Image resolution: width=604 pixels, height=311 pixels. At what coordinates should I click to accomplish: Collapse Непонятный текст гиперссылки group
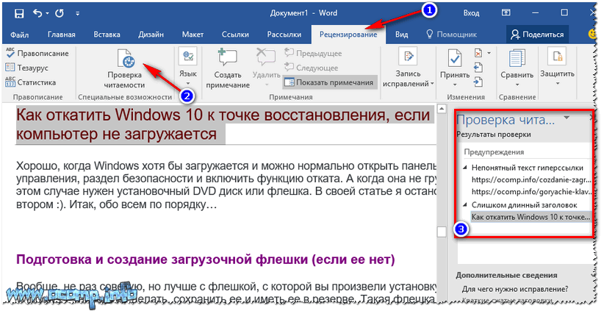(x=464, y=168)
